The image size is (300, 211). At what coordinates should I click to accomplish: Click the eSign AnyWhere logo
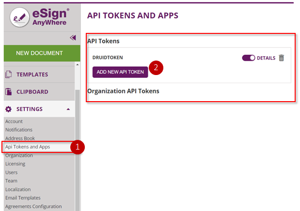pyautogui.click(x=40, y=17)
